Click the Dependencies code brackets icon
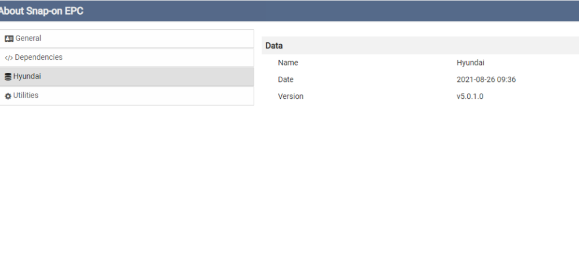This screenshot has width=579, height=262. pos(8,58)
